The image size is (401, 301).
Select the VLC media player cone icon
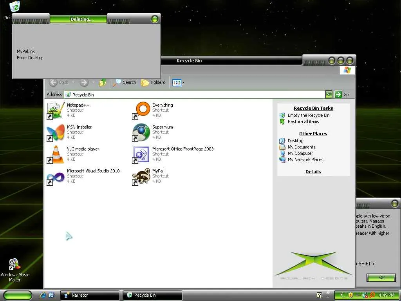(56, 154)
